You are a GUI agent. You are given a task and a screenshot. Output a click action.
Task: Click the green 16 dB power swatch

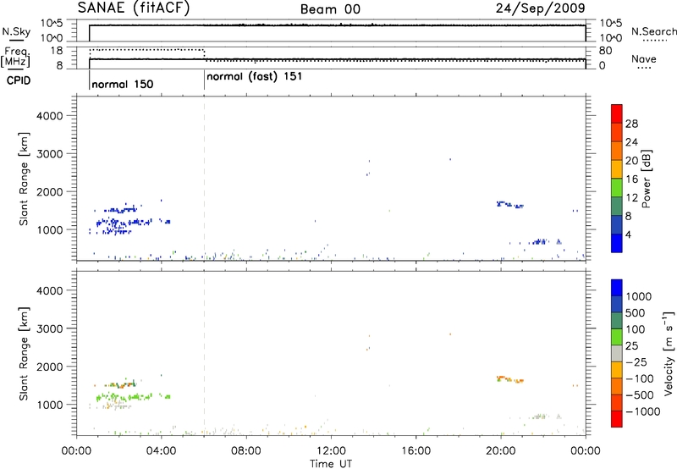617,187
